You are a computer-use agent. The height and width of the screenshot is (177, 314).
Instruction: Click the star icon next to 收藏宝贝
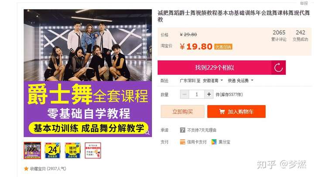tap(26, 169)
